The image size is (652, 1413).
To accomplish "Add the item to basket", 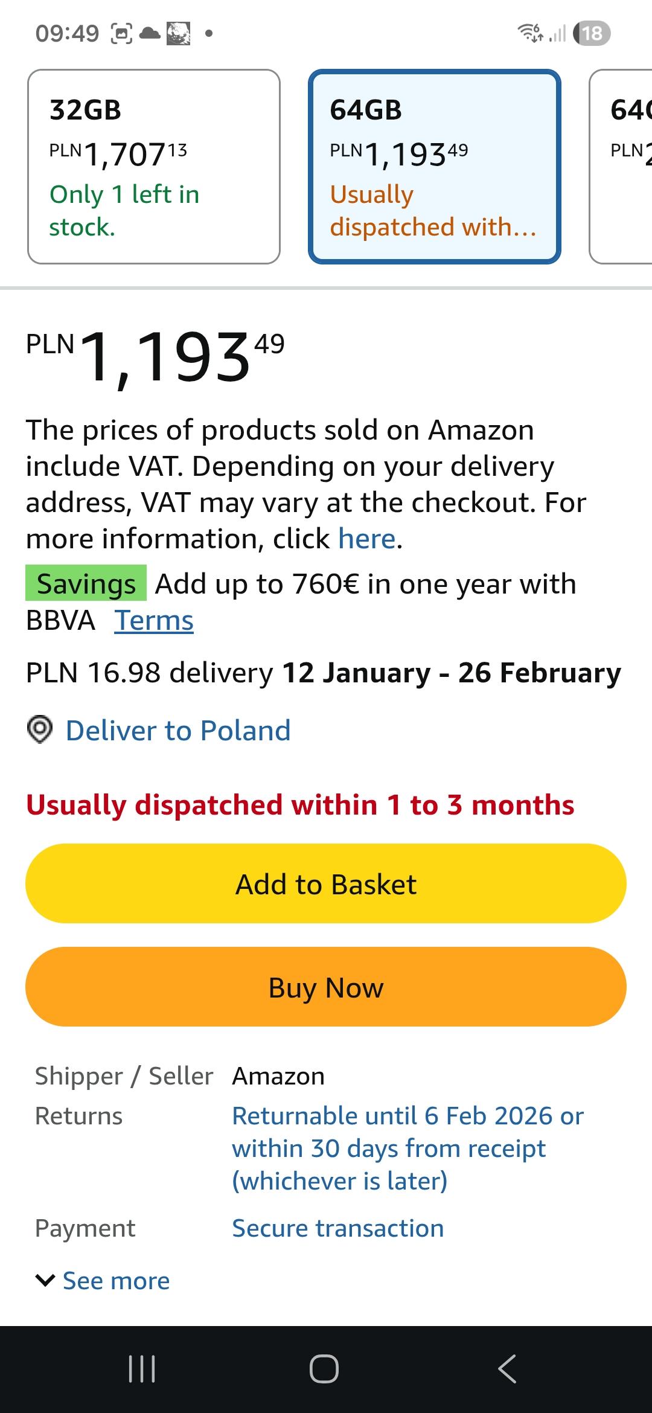I will point(326,884).
